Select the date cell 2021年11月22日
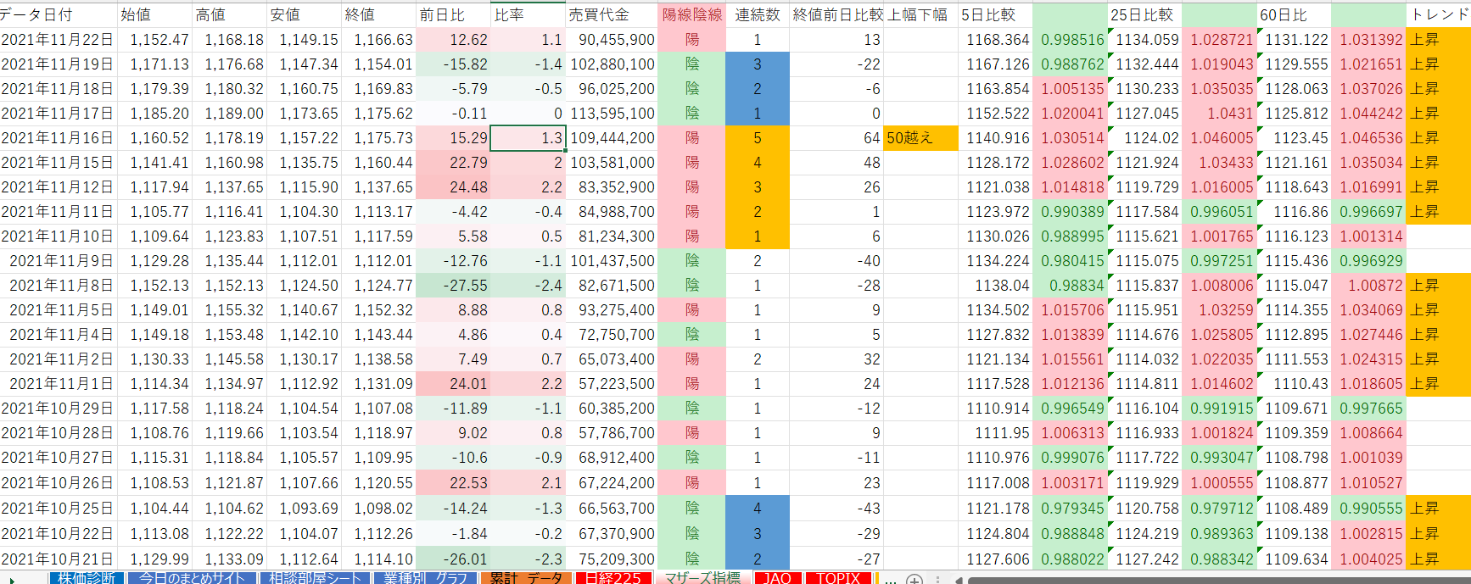 coord(58,40)
